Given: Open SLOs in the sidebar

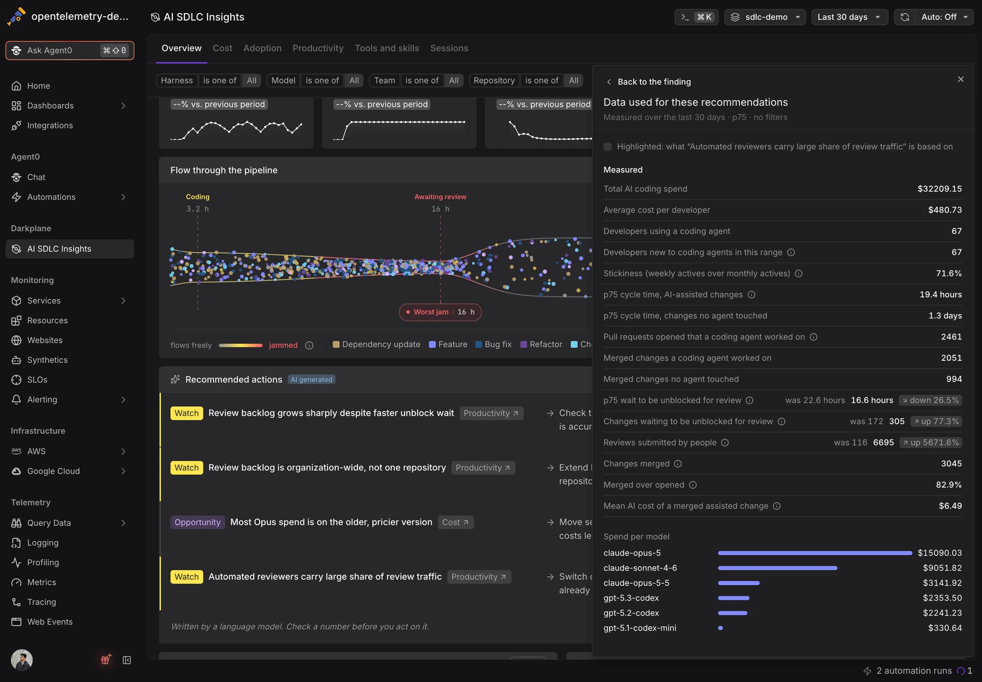Looking at the screenshot, I should tap(70, 380).
